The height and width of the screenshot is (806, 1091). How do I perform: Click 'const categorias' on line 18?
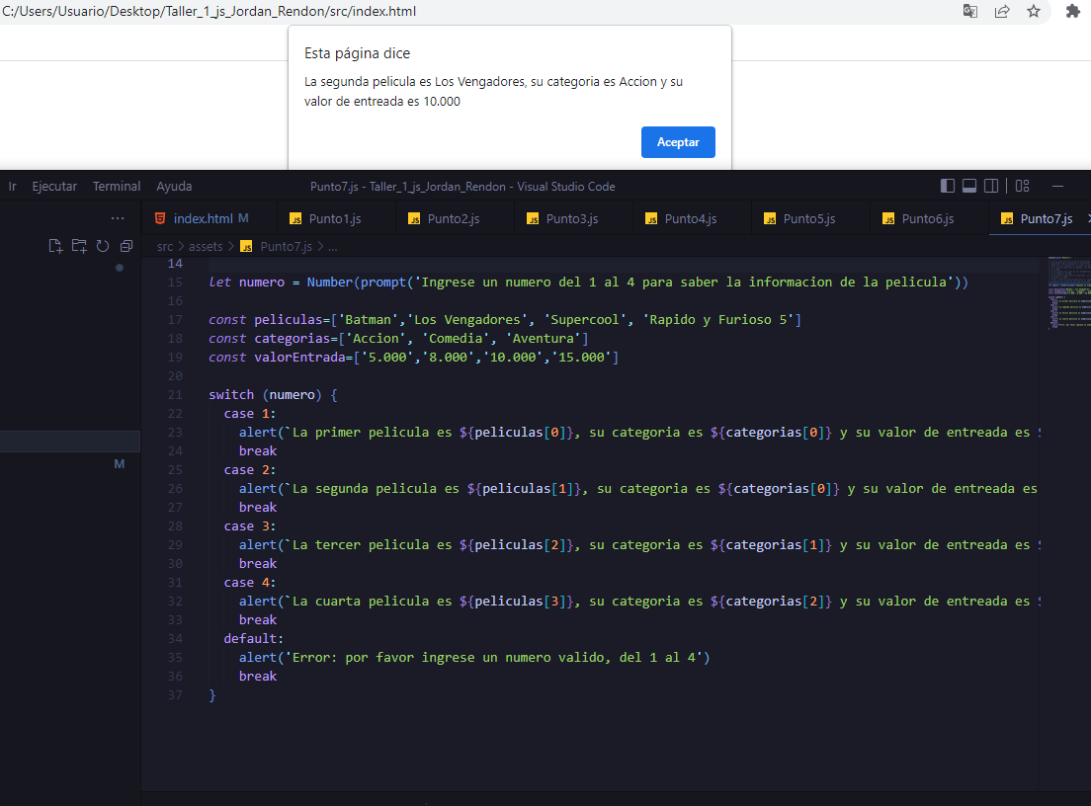pos(269,338)
